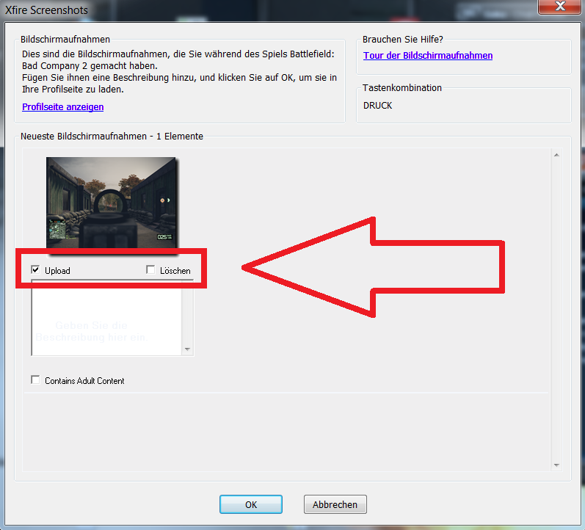Click the DRUCK hotkey text

[x=377, y=106]
